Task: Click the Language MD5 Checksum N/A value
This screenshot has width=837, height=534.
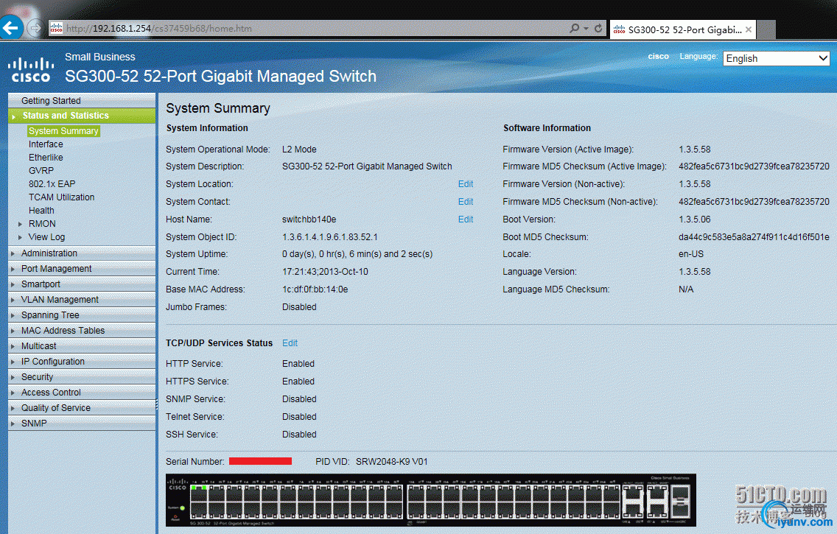Action: click(x=686, y=289)
